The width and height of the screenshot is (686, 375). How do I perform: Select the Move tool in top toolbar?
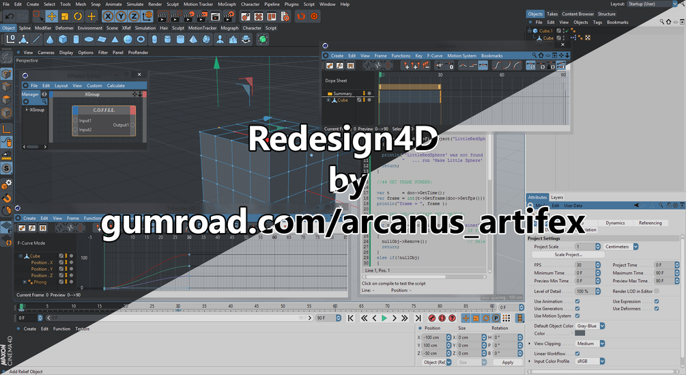(x=52, y=16)
